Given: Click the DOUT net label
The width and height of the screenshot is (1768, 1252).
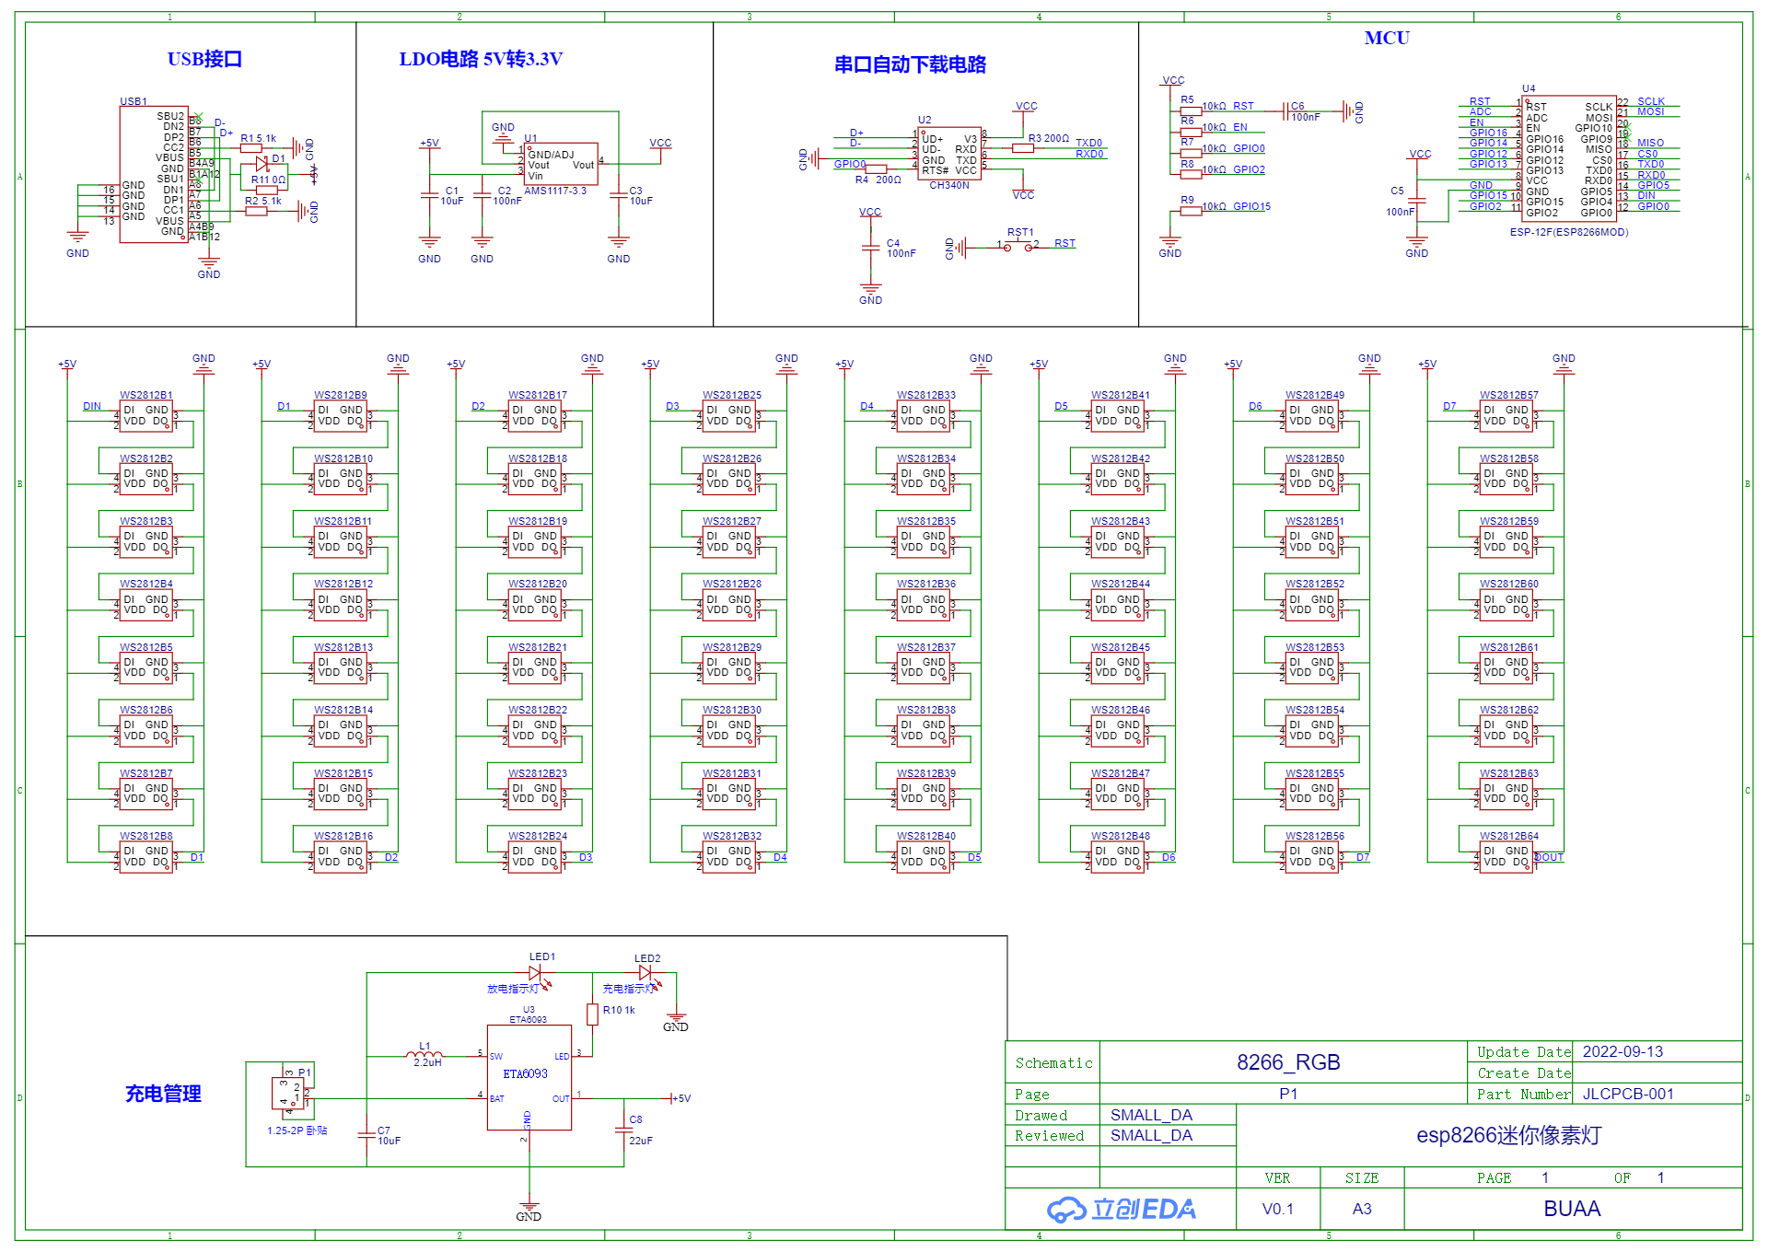Looking at the screenshot, I should pyautogui.click(x=1550, y=857).
